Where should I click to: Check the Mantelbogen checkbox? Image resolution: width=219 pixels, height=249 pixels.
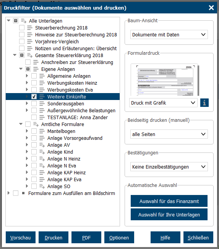click(34, 131)
